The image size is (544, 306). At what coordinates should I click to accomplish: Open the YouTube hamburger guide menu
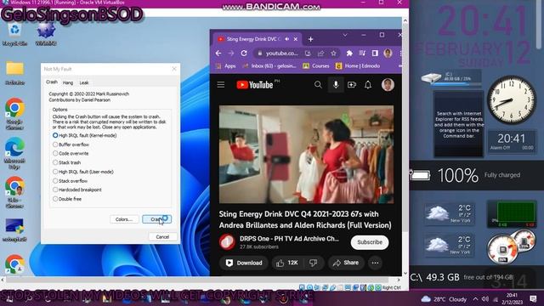point(221,85)
